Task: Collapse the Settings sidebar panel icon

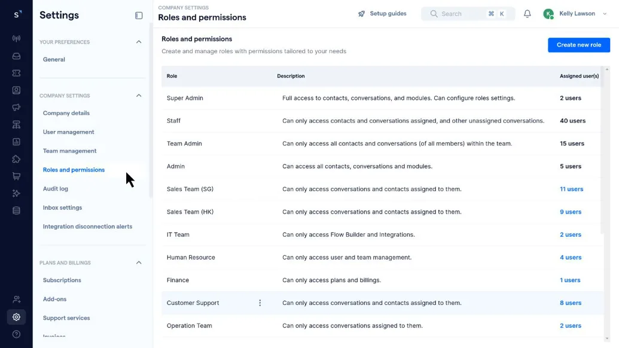Action: tap(139, 16)
